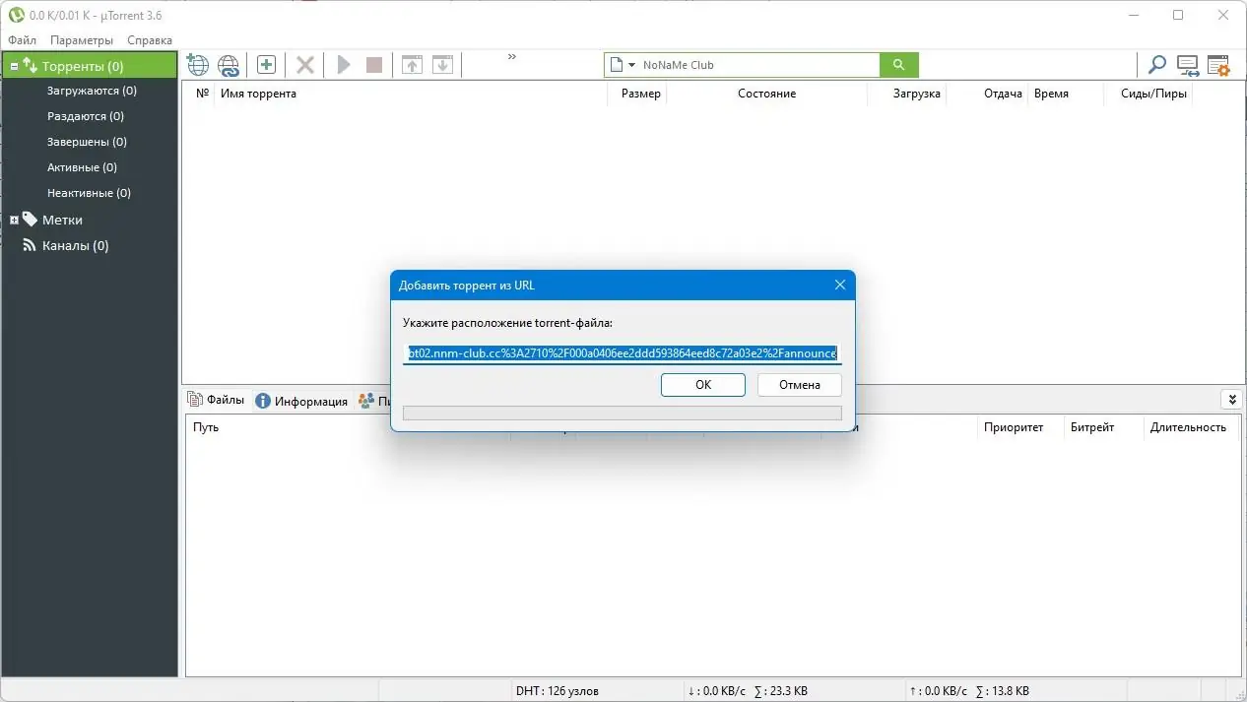Move torrent up in queue
The image size is (1247, 702).
(412, 64)
